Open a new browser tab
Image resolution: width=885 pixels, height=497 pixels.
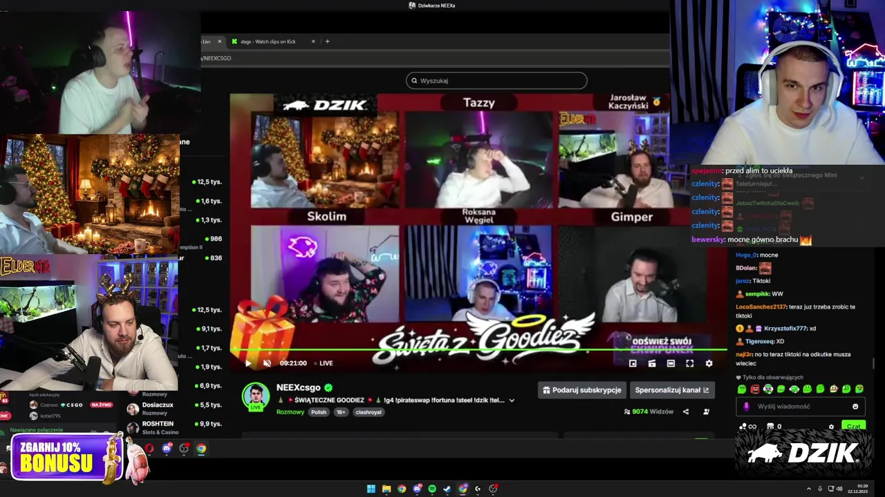[328, 41]
